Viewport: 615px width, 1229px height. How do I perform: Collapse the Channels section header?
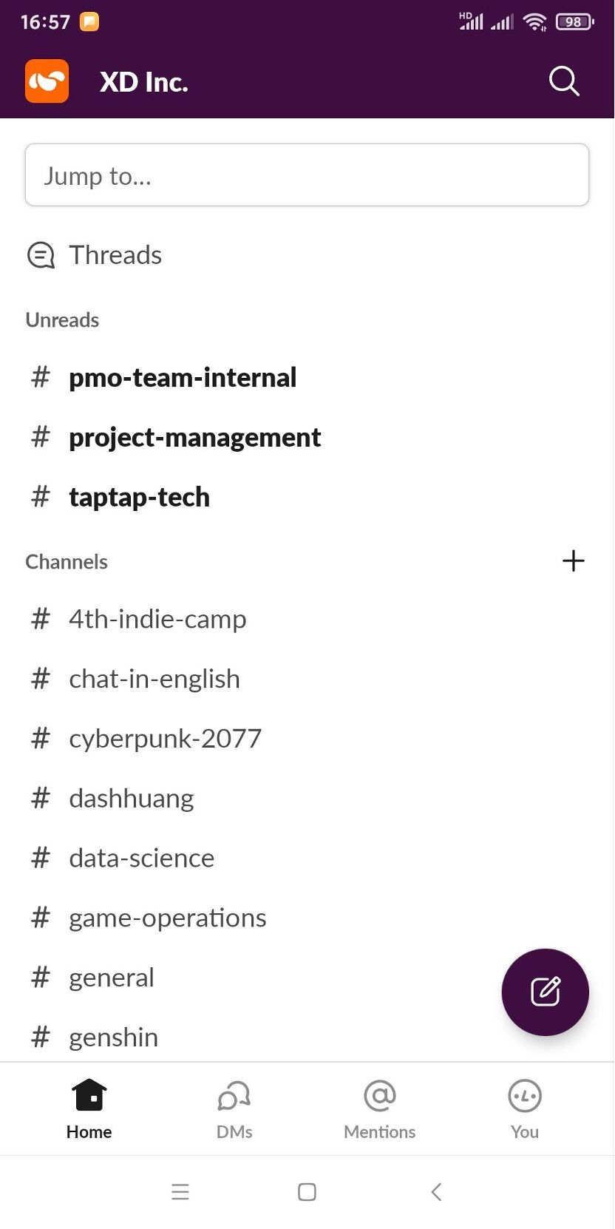coord(67,562)
